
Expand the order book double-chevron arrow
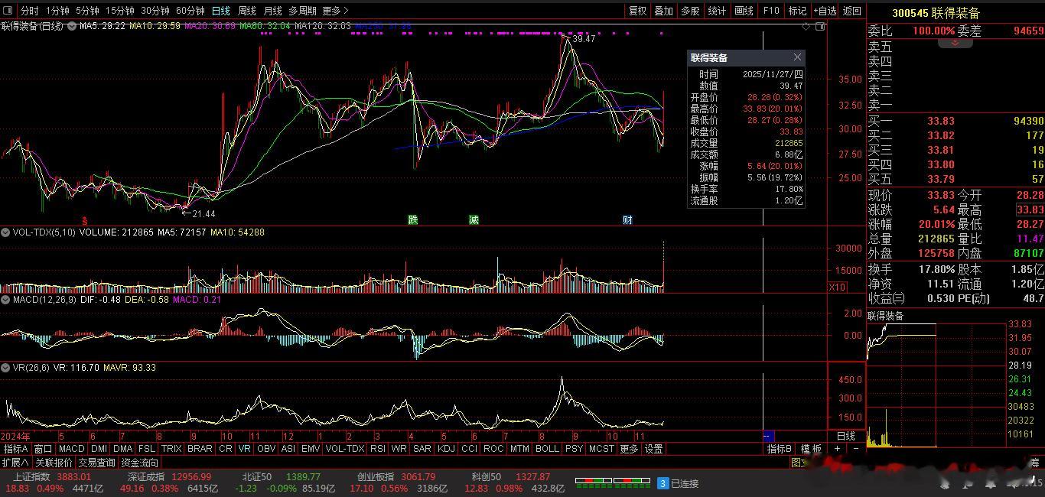pyautogui.click(x=955, y=44)
